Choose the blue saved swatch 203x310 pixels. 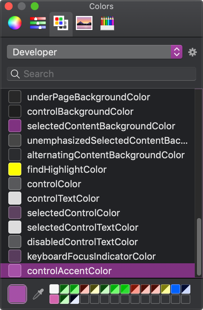click(176, 289)
